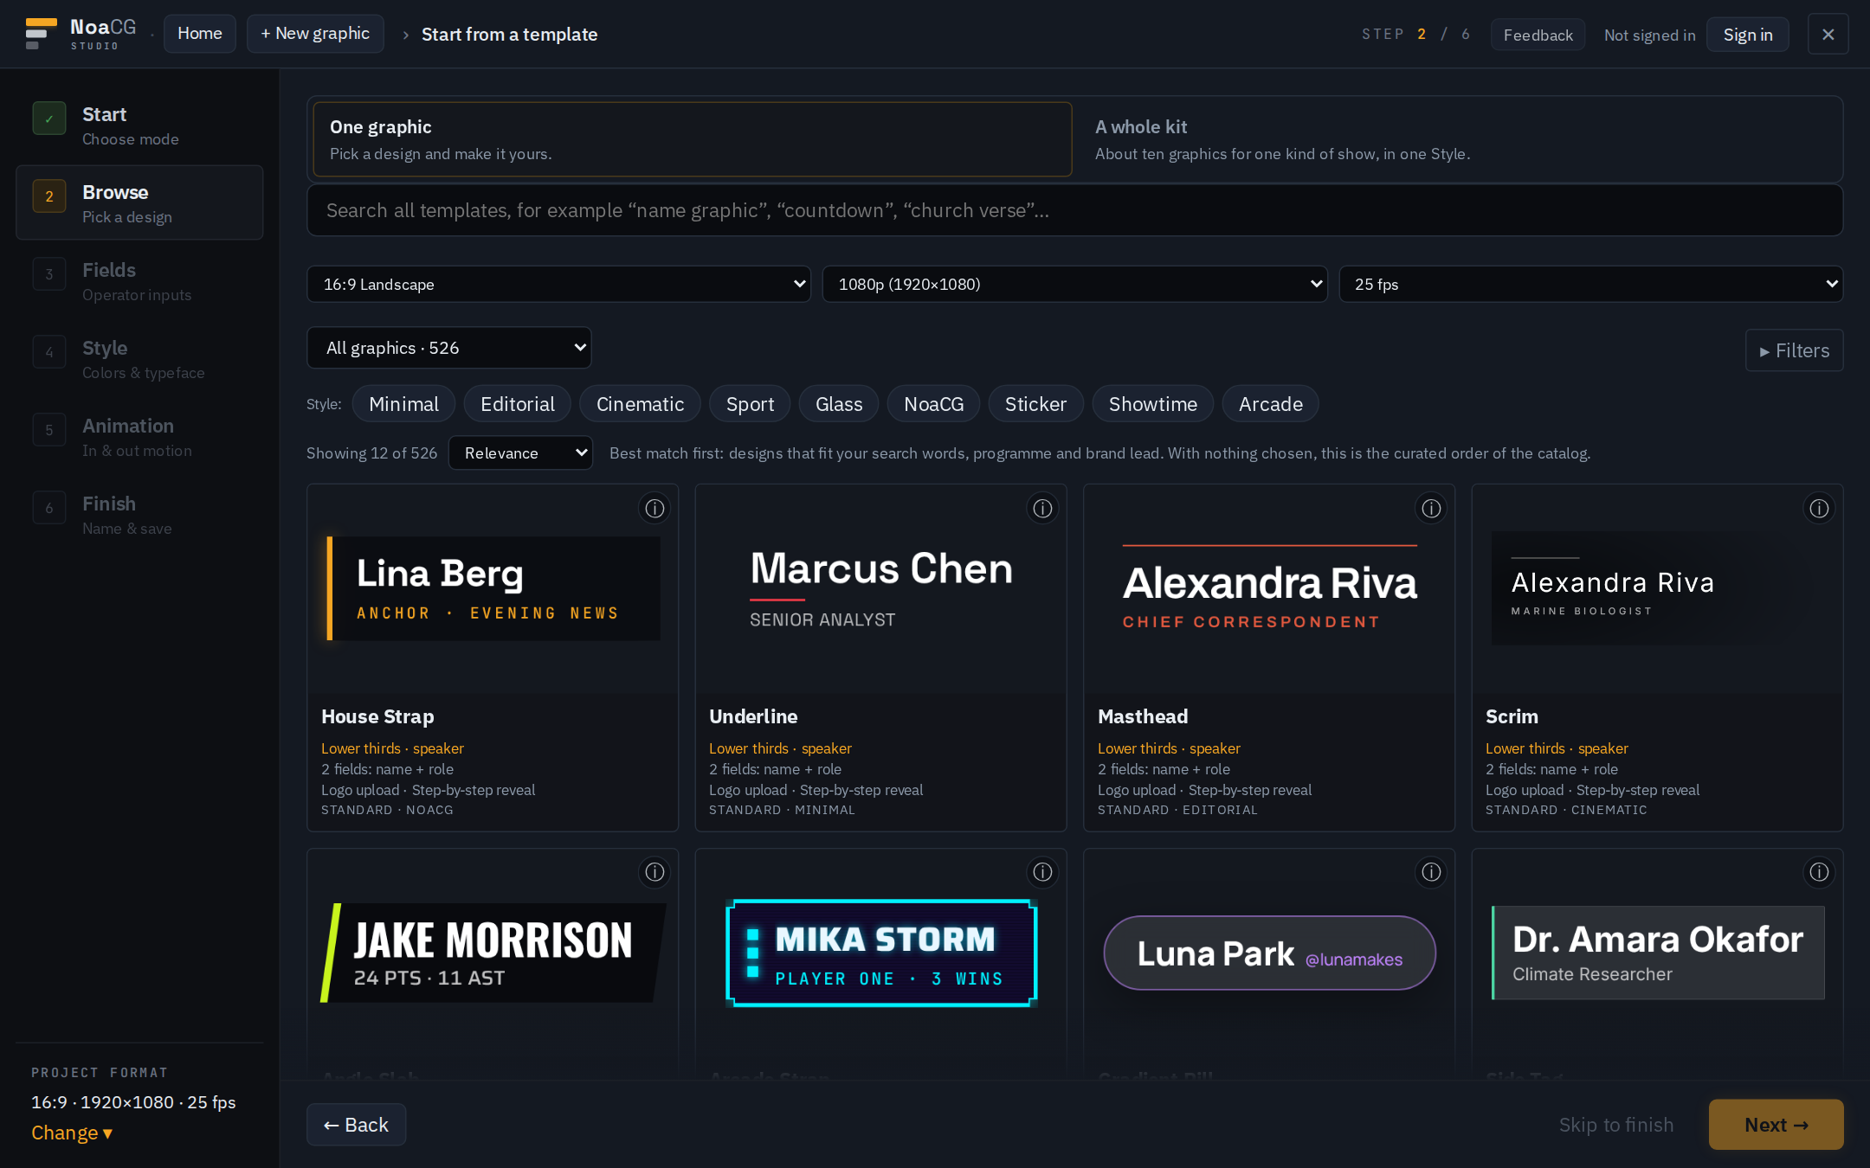Screen dimensions: 1870x1168
Task: Click the 'Showing 12 of 526' text
Action: (x=371, y=453)
